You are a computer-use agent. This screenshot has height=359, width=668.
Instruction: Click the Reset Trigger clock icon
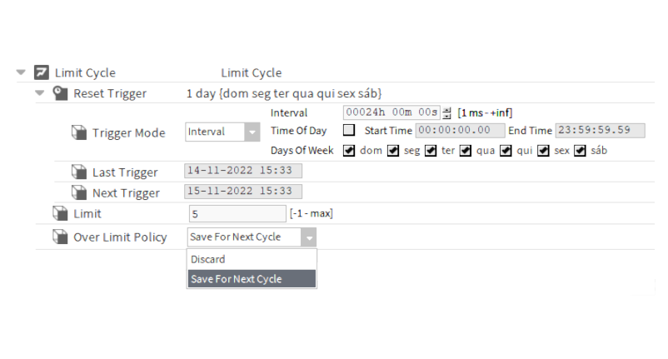pyautogui.click(x=60, y=92)
